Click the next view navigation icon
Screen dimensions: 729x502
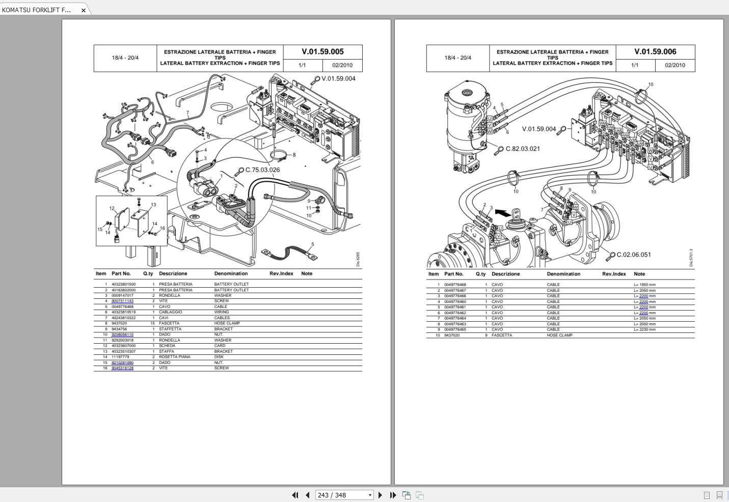click(419, 495)
